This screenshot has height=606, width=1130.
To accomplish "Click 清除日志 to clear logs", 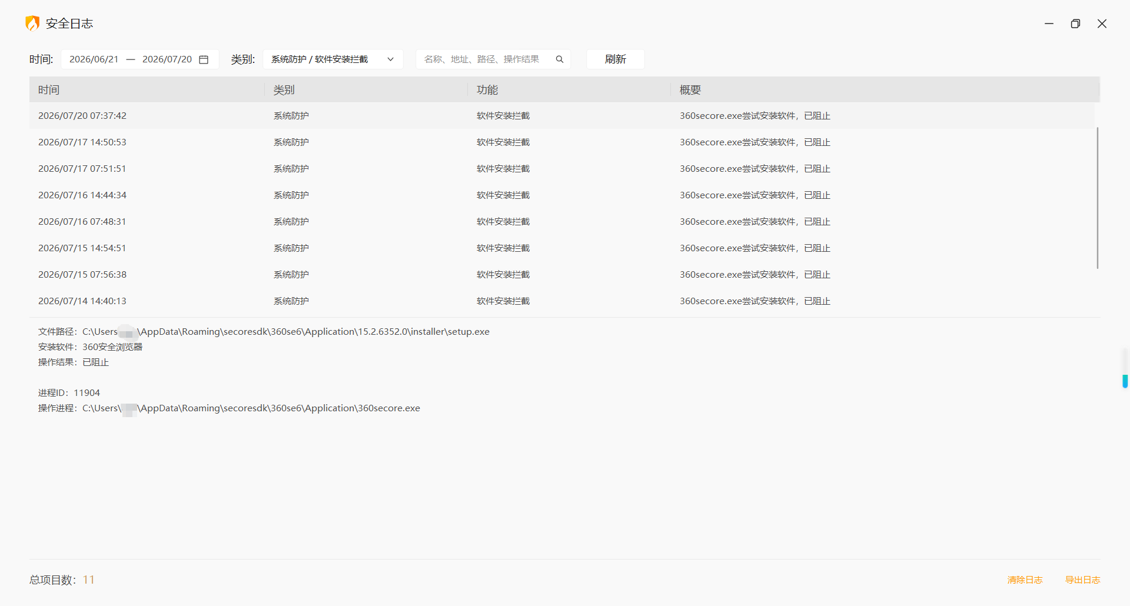I will click(x=1025, y=580).
